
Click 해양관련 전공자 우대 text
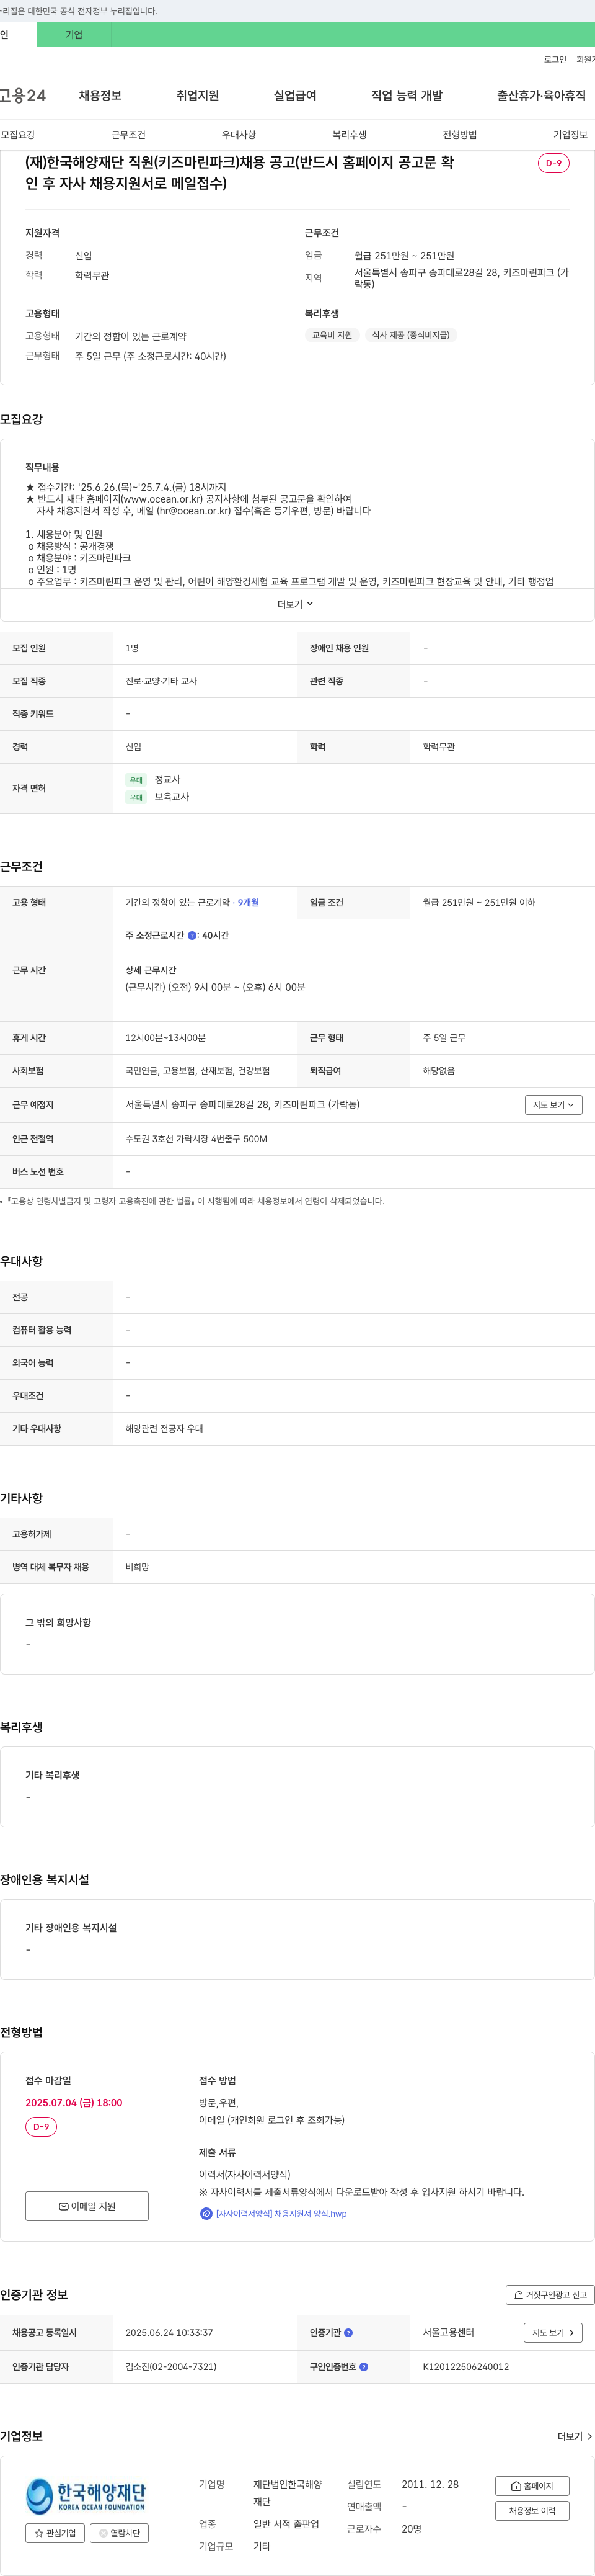(164, 1429)
